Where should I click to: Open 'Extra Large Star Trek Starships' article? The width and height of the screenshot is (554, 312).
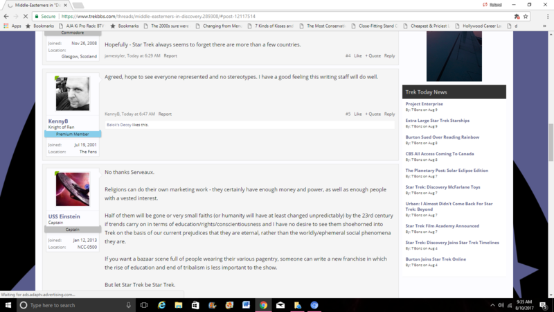tap(438, 120)
